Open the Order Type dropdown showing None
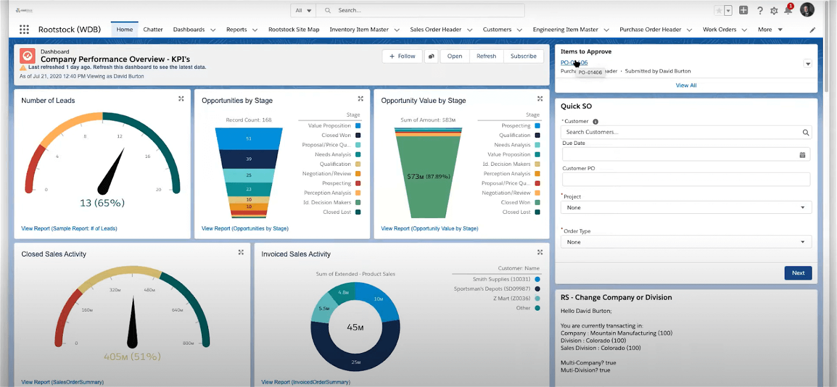Screen dimensions: 837x387 pos(686,242)
